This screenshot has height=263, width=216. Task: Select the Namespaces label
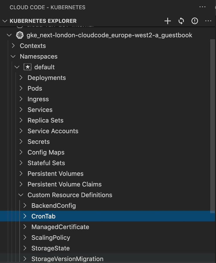point(39,57)
